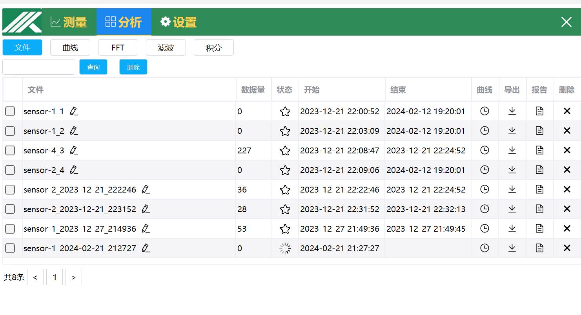Mark sensor-2_2023-12-21_222246 with star

[x=285, y=190]
